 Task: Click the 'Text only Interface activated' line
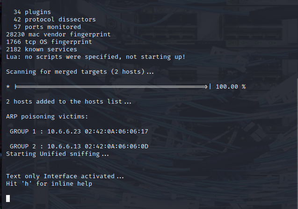[65, 176]
